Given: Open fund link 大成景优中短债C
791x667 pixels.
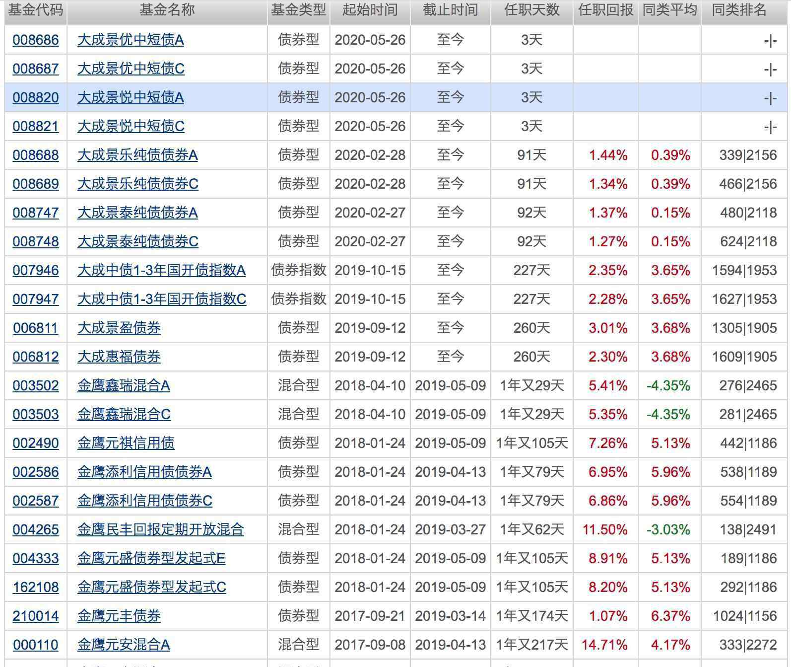Looking at the screenshot, I should 131,69.
